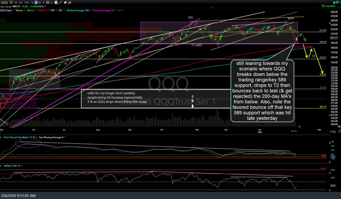The width and height of the screenshot is (341, 199).
Task: Click the green star favorite icon
Action: [x=334, y=2]
